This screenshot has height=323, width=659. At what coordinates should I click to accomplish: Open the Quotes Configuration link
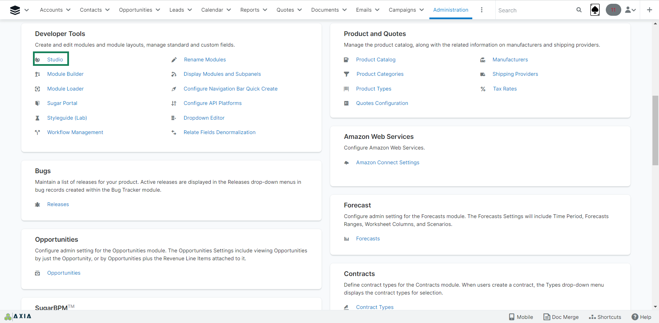pyautogui.click(x=382, y=103)
